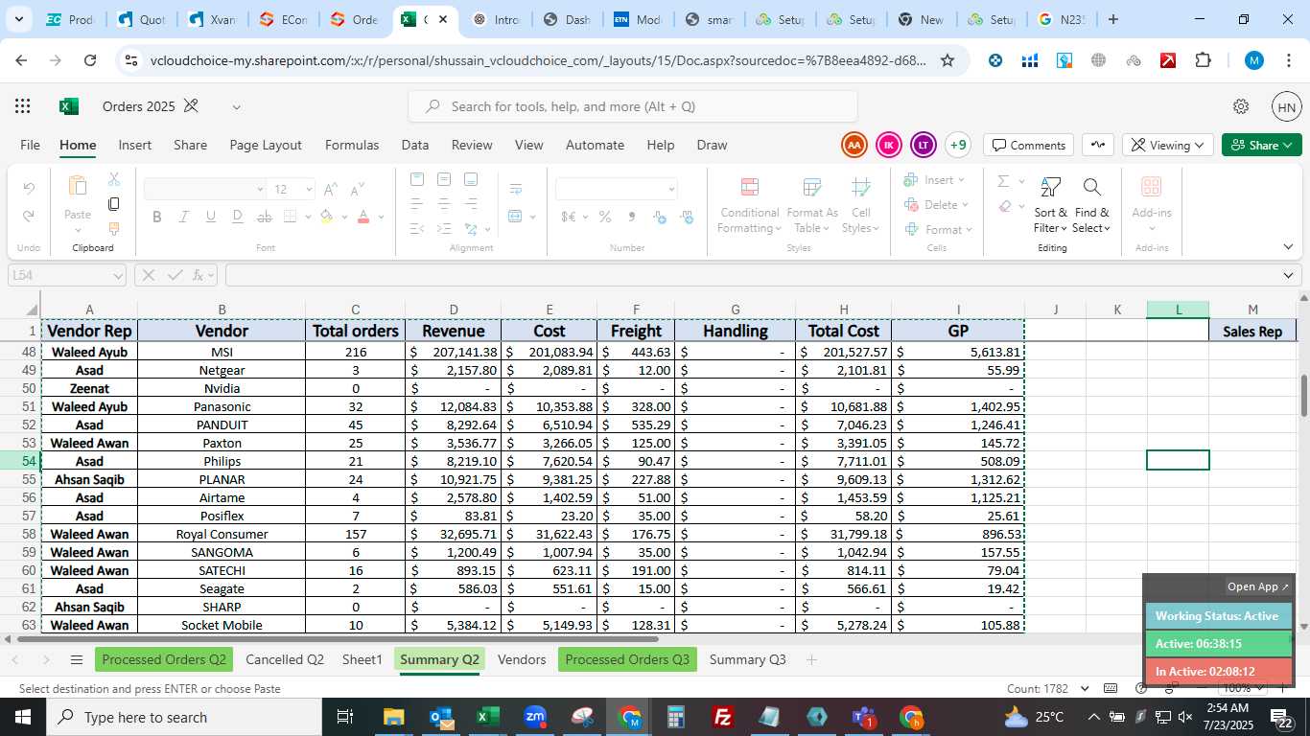Open FileZilla from the taskbar

(x=723, y=717)
